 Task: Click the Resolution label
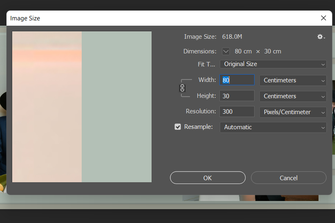(x=201, y=111)
